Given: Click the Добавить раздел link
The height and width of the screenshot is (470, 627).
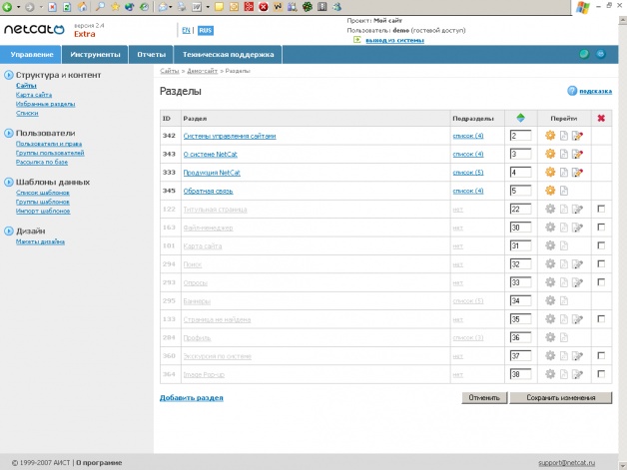Looking at the screenshot, I should point(191,397).
